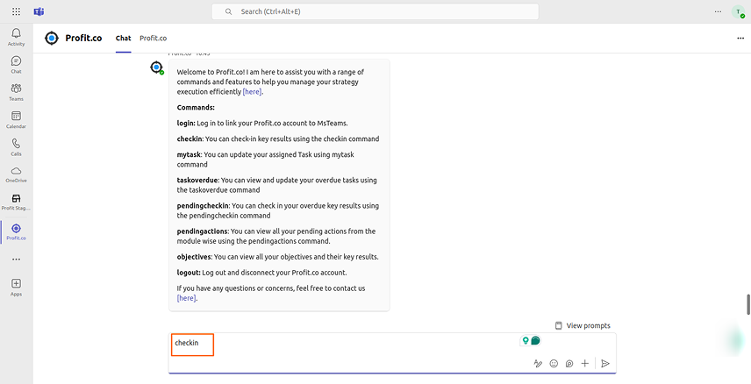Click the 'taskoverdue' command text
This screenshot has height=384, width=751.
click(197, 181)
